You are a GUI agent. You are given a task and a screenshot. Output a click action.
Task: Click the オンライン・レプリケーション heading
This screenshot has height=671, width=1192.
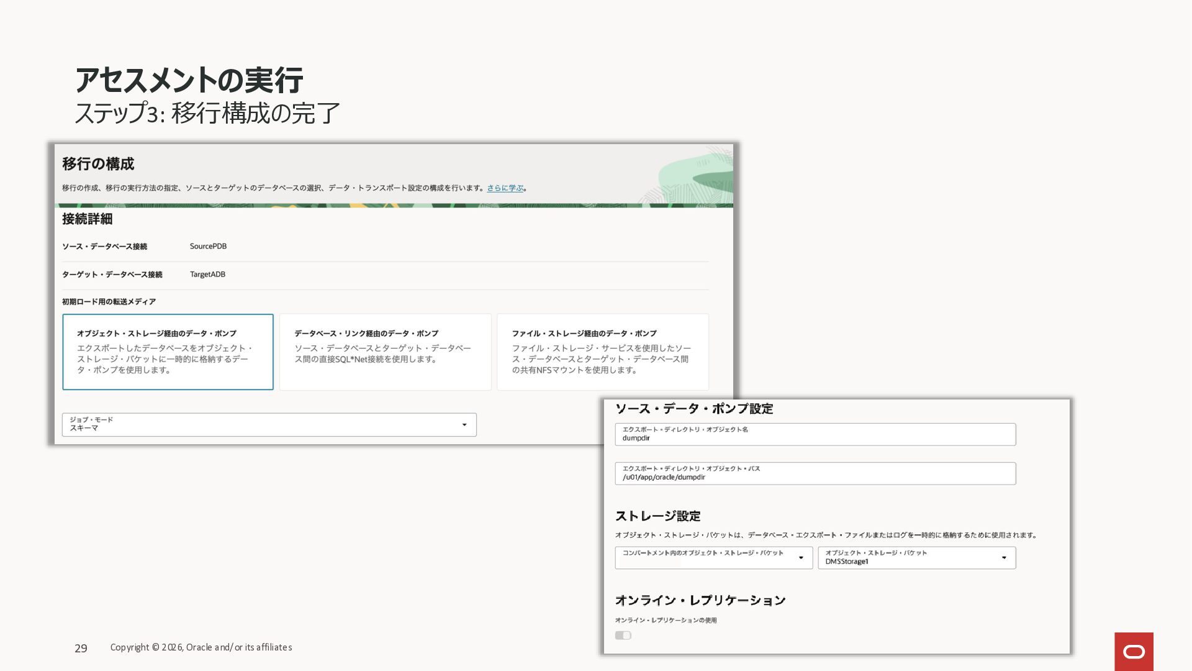[700, 600]
